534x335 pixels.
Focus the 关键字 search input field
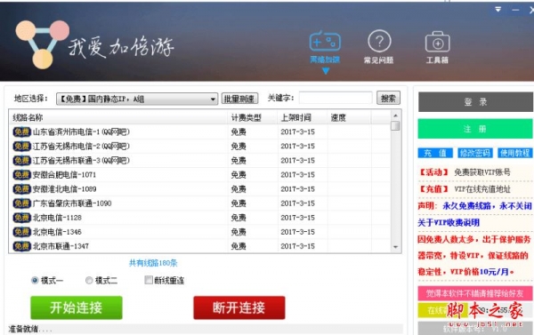click(x=336, y=98)
